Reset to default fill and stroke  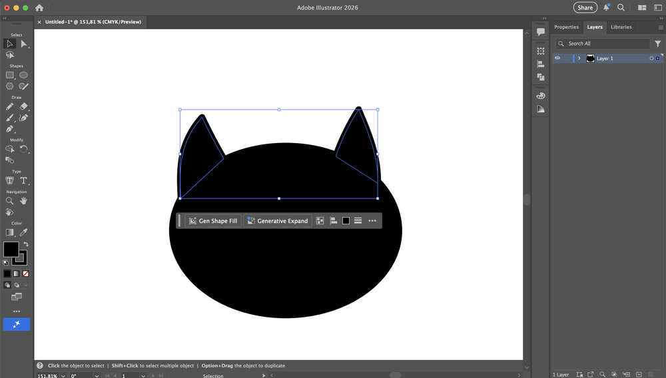tap(6, 263)
